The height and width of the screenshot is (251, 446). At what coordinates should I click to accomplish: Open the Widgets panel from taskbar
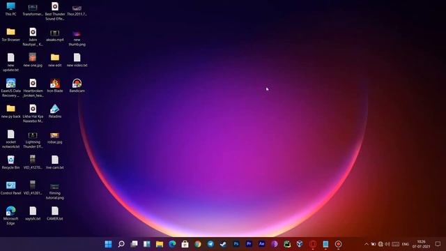[147, 244]
